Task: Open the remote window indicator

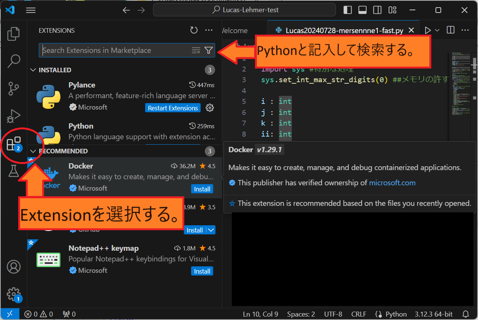Action: (x=10, y=314)
